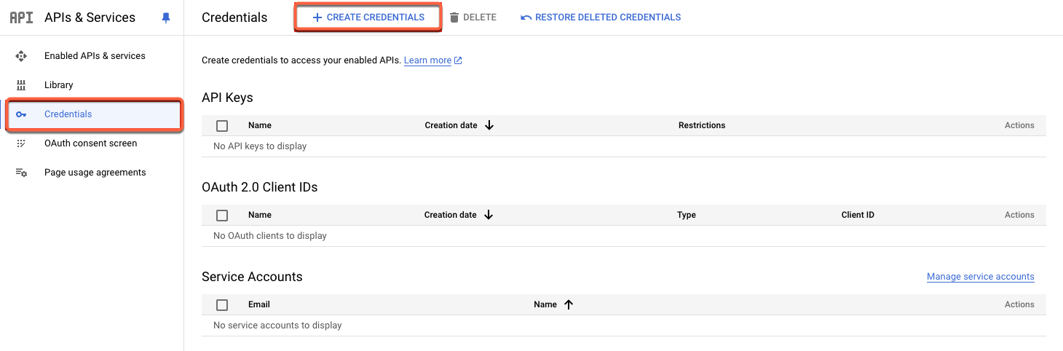Screen dimensions: 1063x351
Task: Toggle the OAuth 2.0 Client IDs checkbox
Action: pos(222,216)
